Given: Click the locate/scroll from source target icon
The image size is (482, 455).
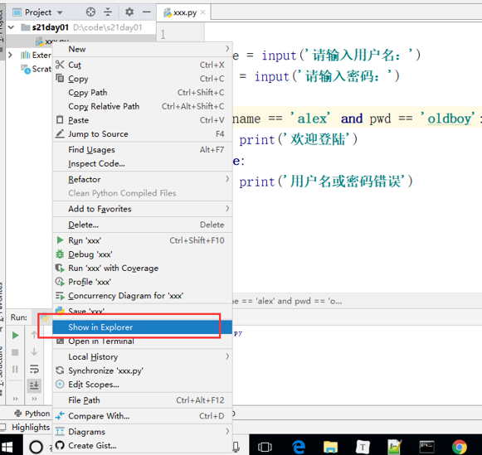Looking at the screenshot, I should click(x=90, y=12).
